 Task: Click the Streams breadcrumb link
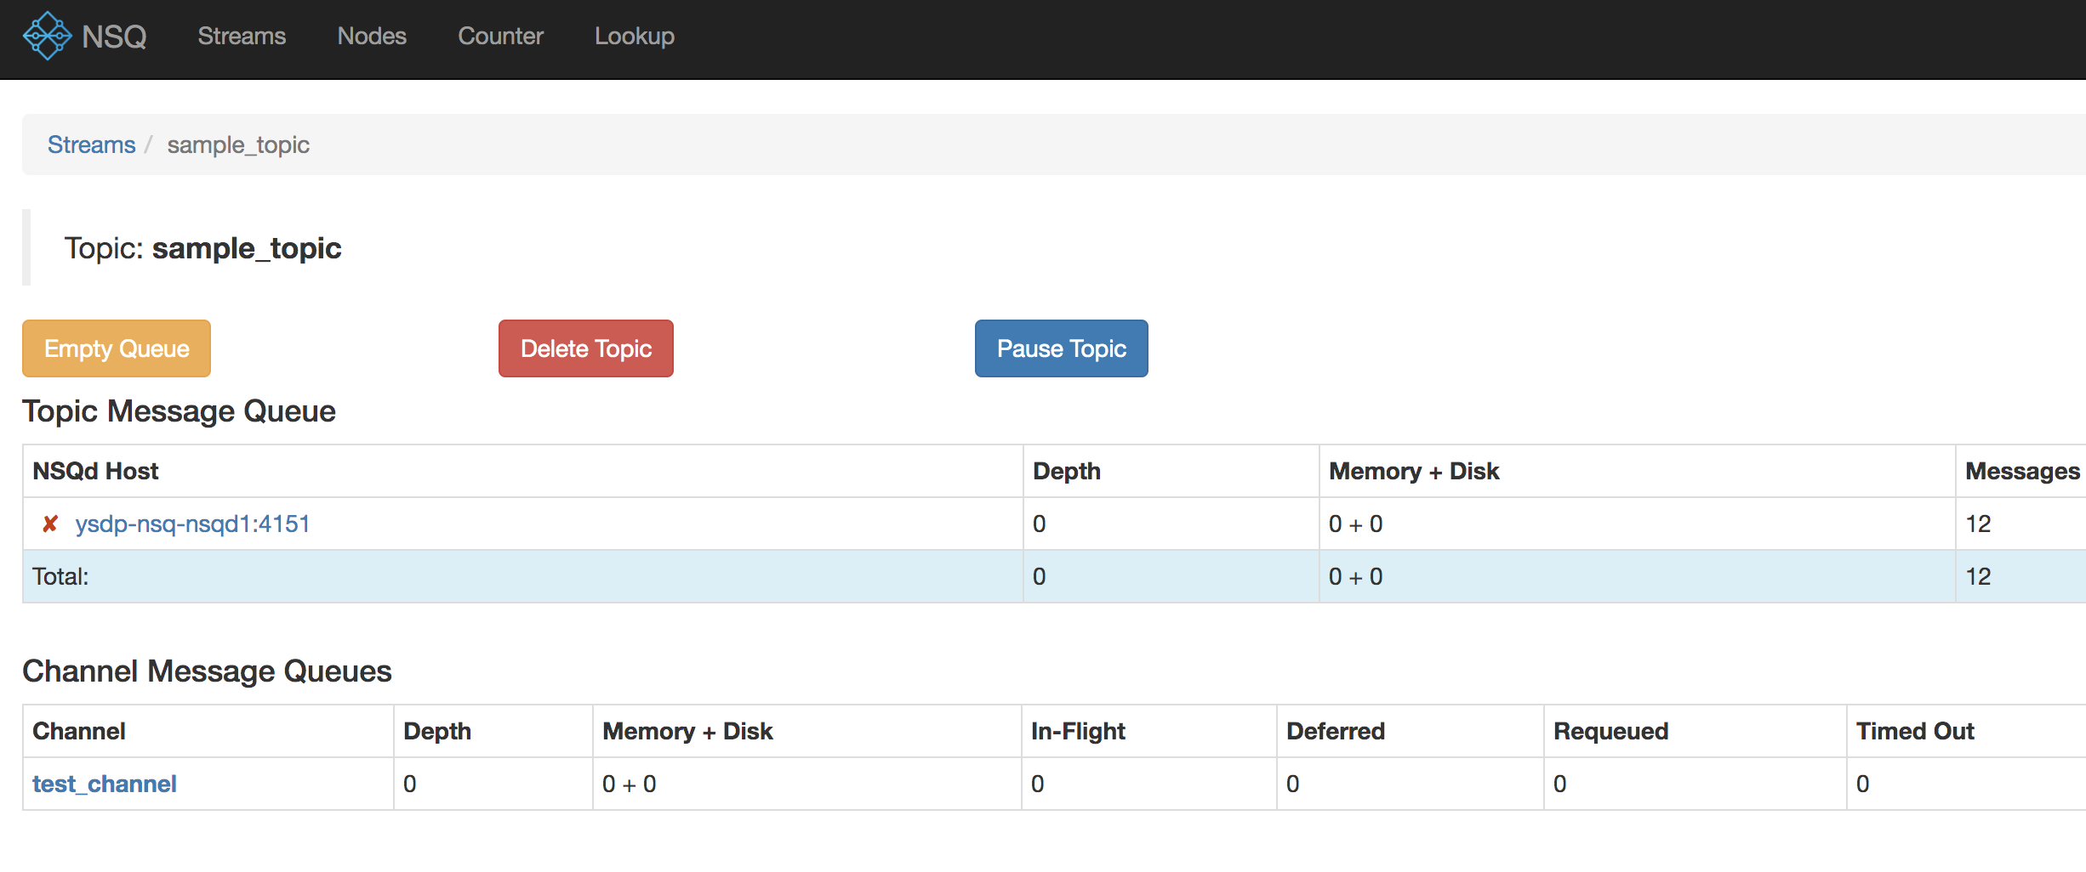click(91, 144)
